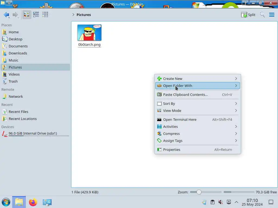278x208 pixels.
Task: Open the system settings taskbar icon
Action: (x=47, y=202)
